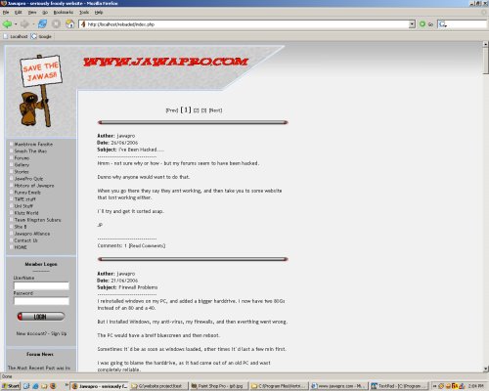
Task: Click the grey Forward arrow button
Action: point(24,24)
